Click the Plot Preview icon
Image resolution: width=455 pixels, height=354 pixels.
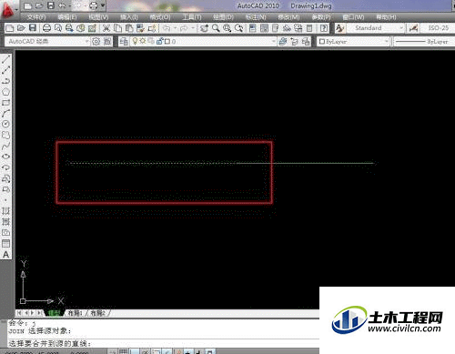58,28
